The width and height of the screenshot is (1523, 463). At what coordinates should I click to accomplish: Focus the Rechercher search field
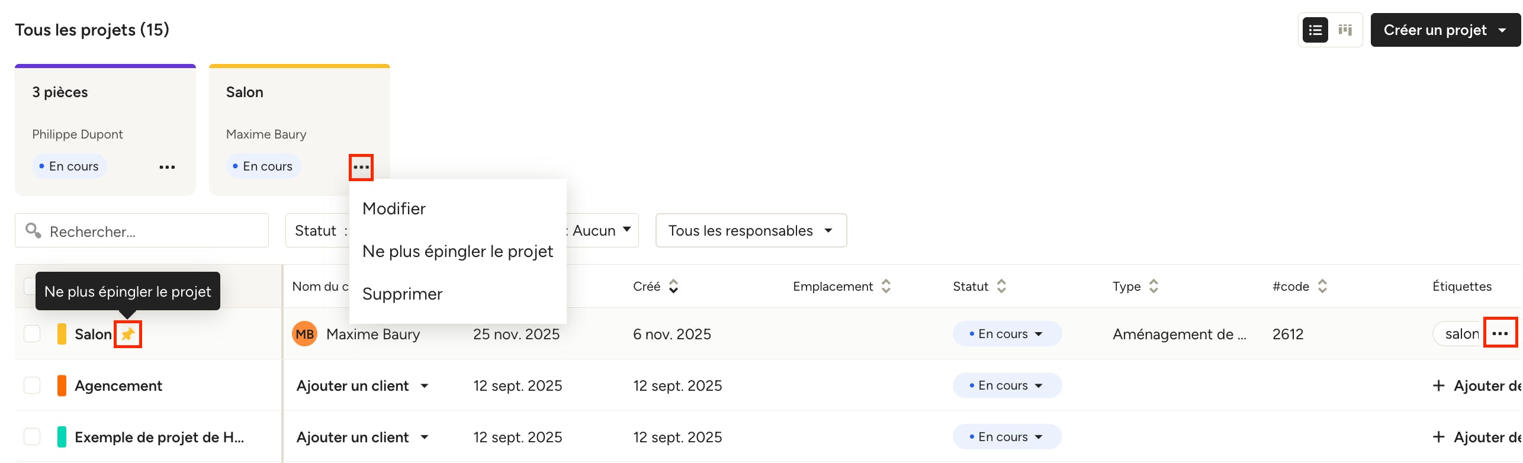[x=154, y=231]
